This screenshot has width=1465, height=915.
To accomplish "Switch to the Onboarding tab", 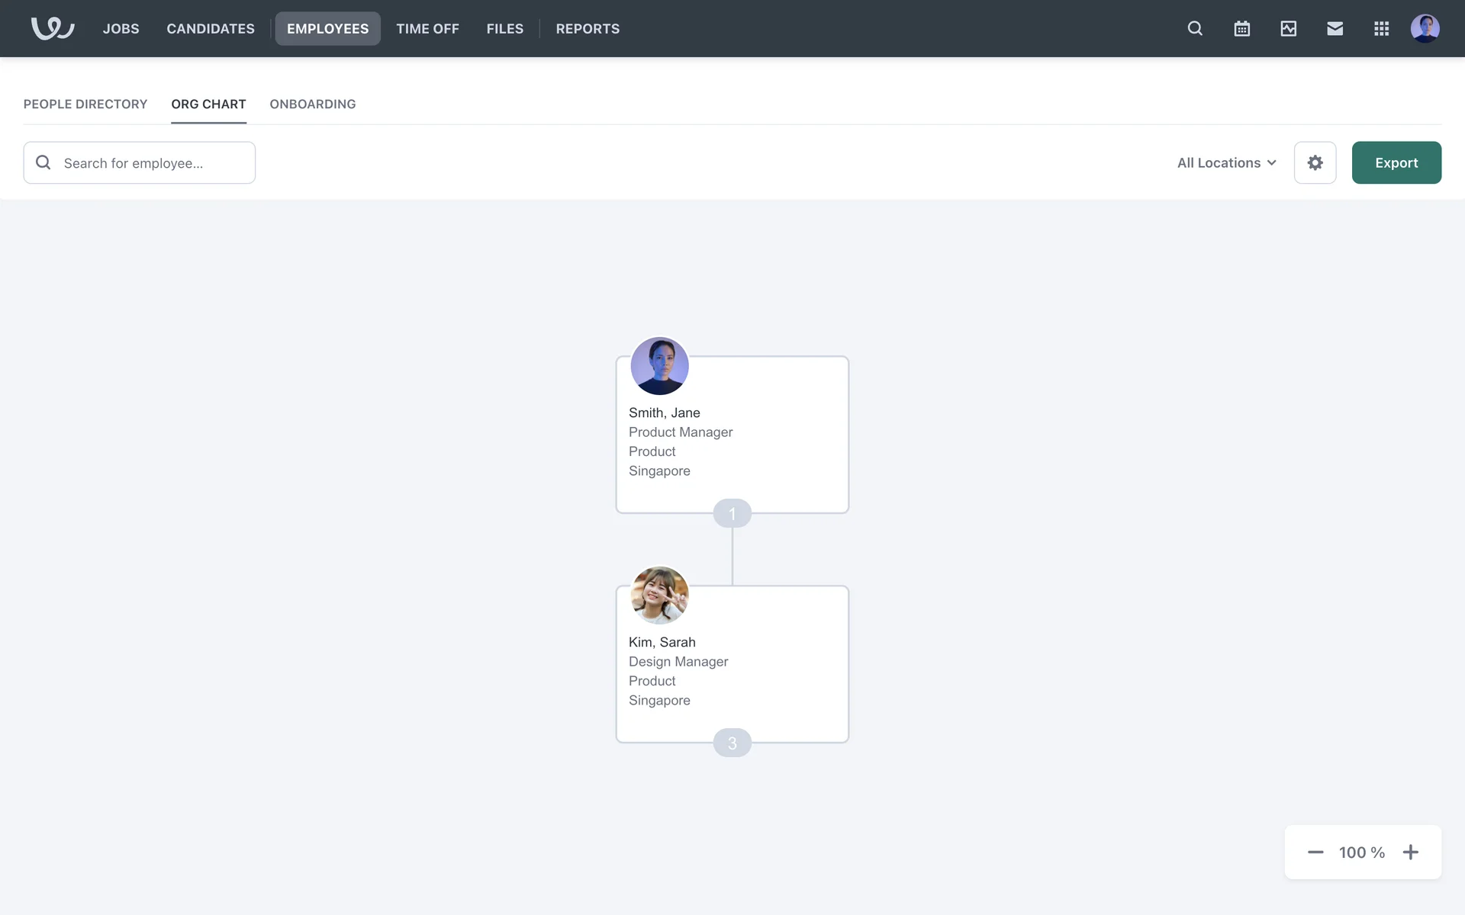I will click(x=312, y=104).
